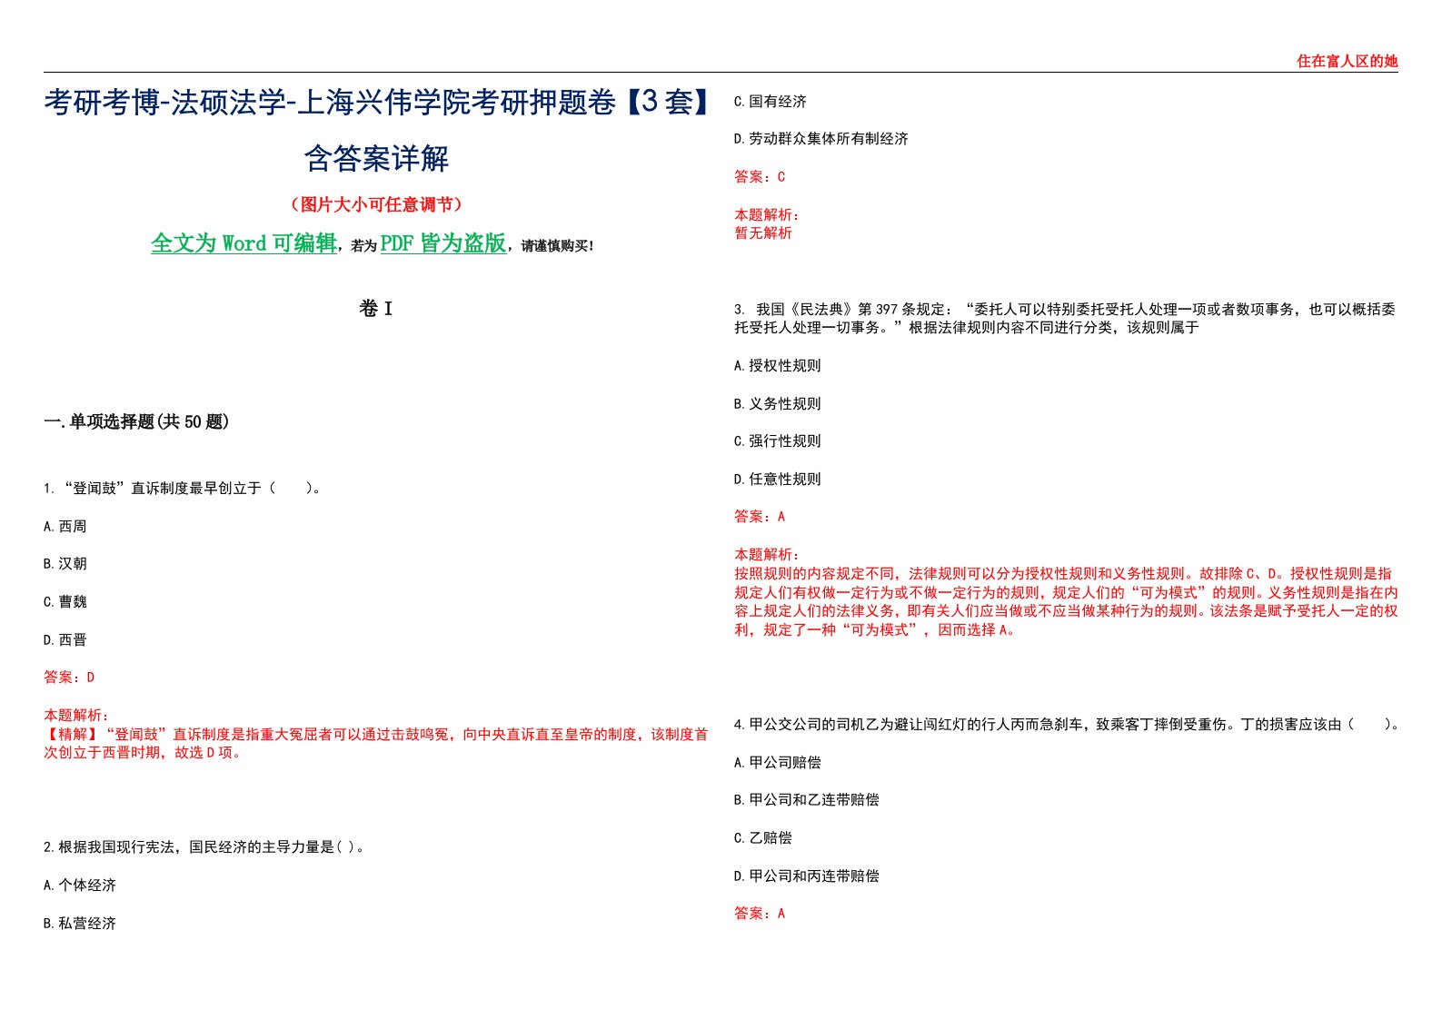Click the '本题解析：' label under question 3
1442x1019 pixels.
tap(767, 555)
